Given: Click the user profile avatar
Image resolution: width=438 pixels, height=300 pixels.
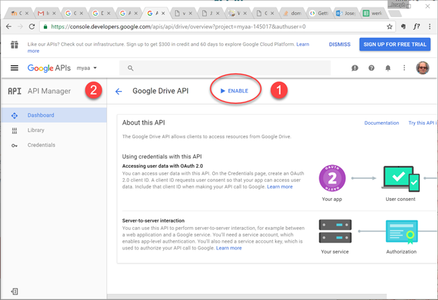Looking at the screenshot, I should [x=423, y=68].
